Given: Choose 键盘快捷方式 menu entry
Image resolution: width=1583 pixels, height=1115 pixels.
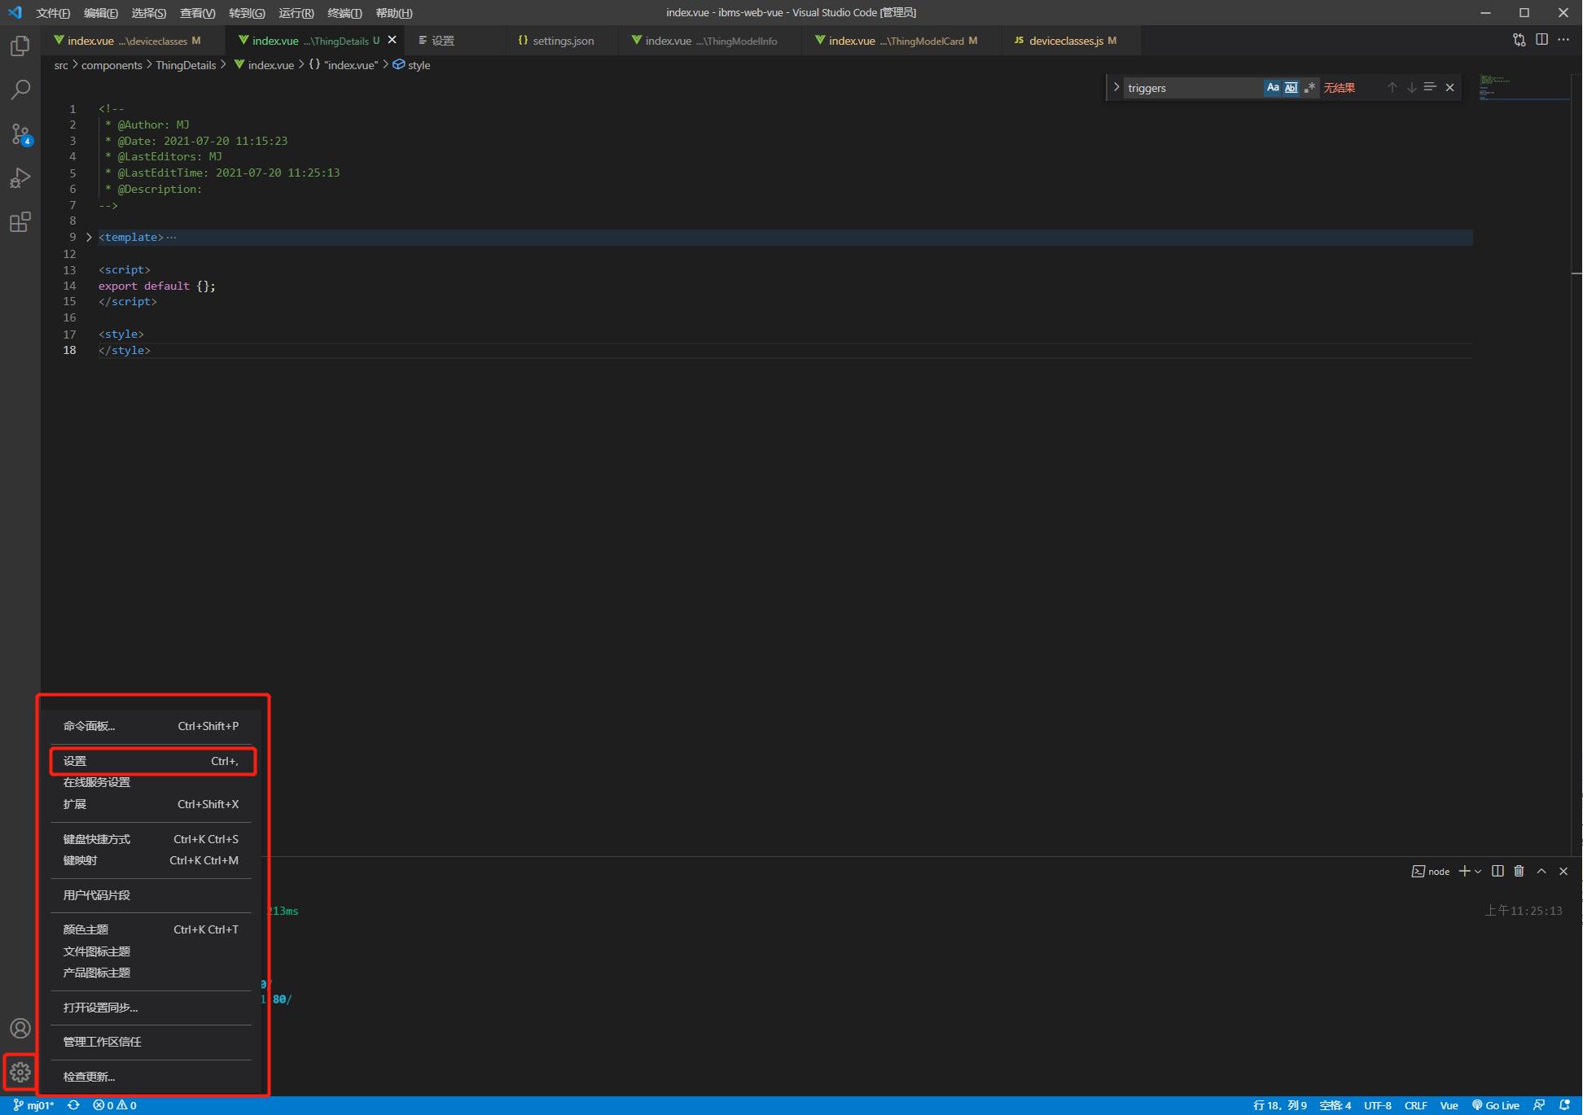Looking at the screenshot, I should point(151,839).
